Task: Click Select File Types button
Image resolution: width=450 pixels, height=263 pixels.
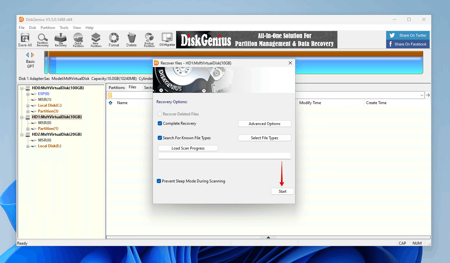Action: [x=265, y=138]
